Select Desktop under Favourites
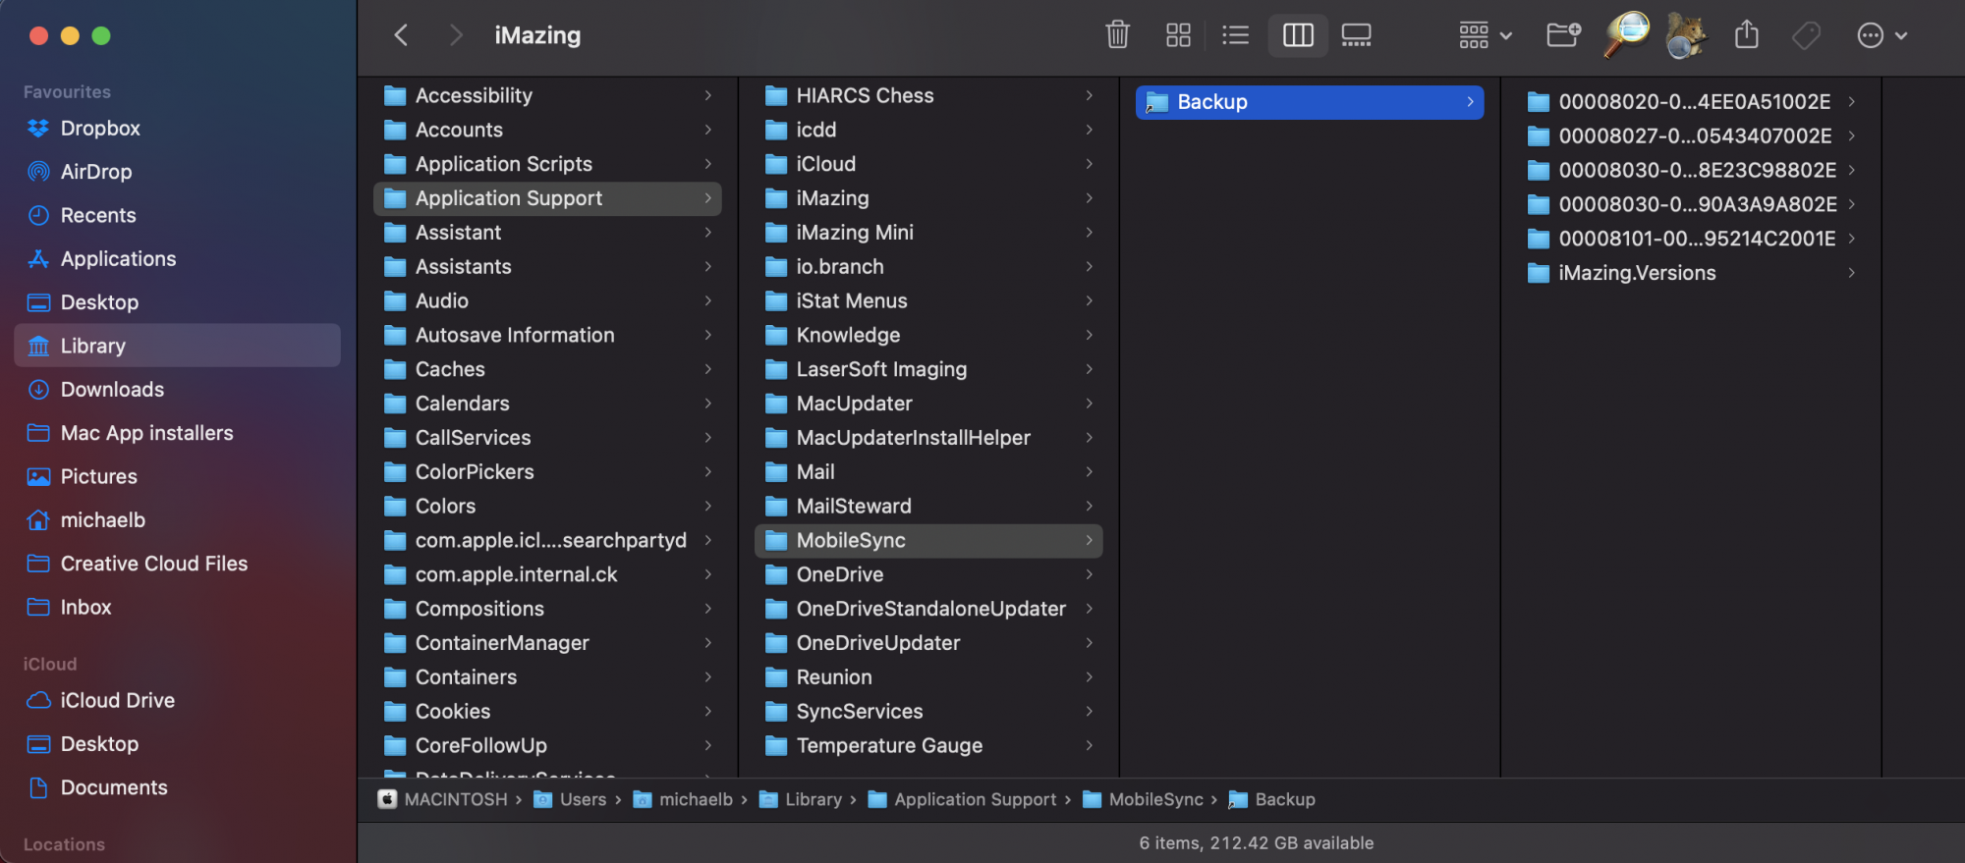 tap(178, 302)
